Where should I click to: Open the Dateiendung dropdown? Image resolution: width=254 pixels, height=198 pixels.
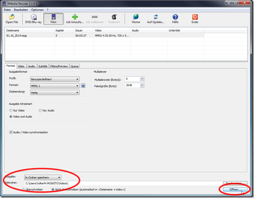click(54, 92)
